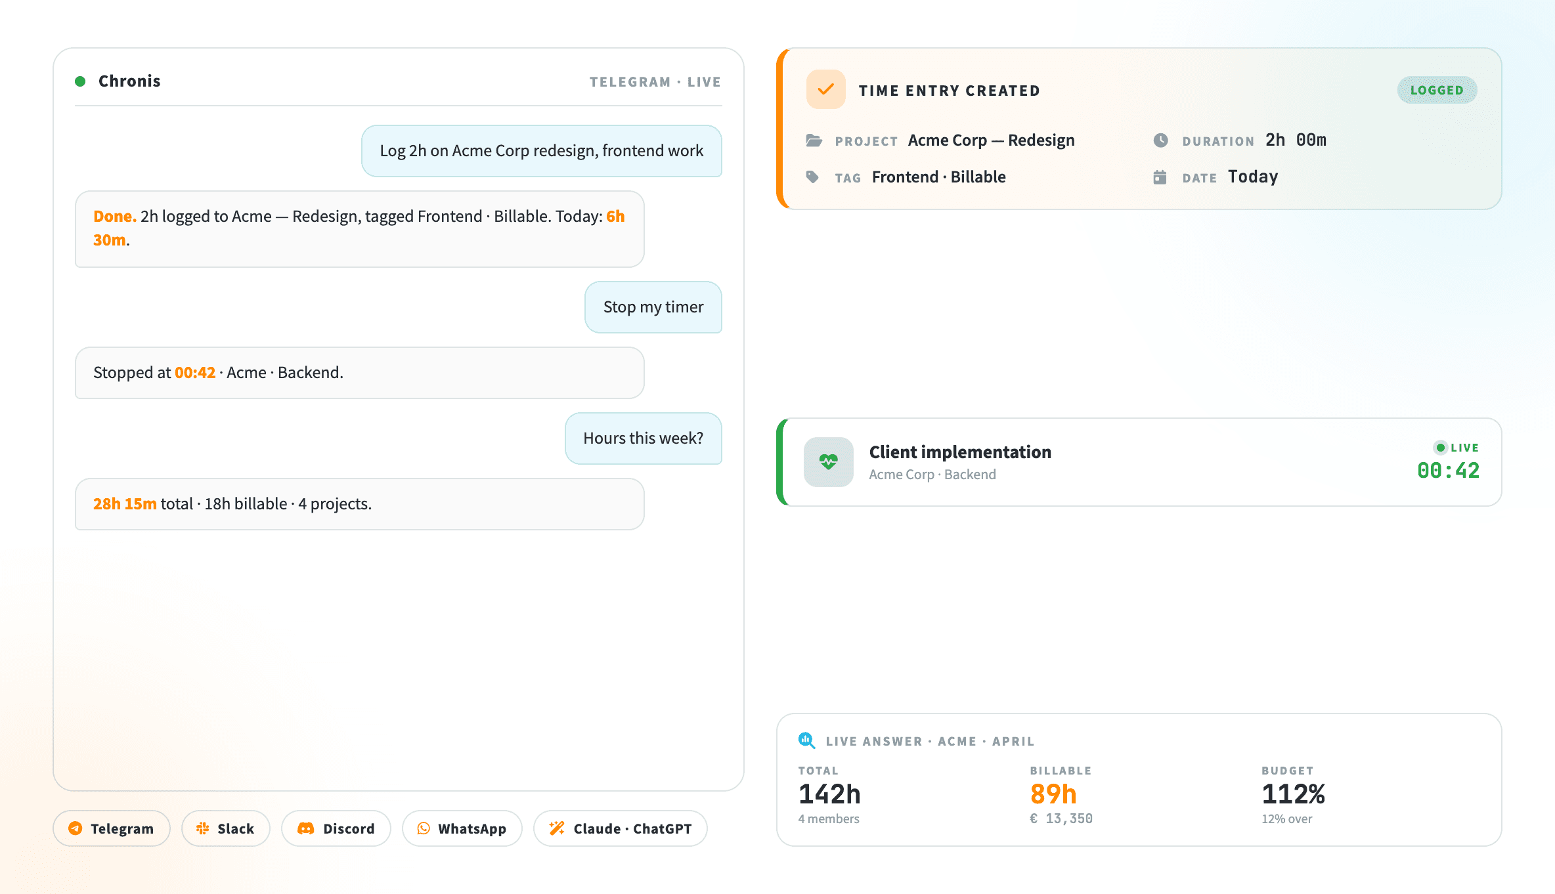Screen dimensions: 1555x894
Task: Click the duration value 2h 00m
Action: (x=1296, y=140)
